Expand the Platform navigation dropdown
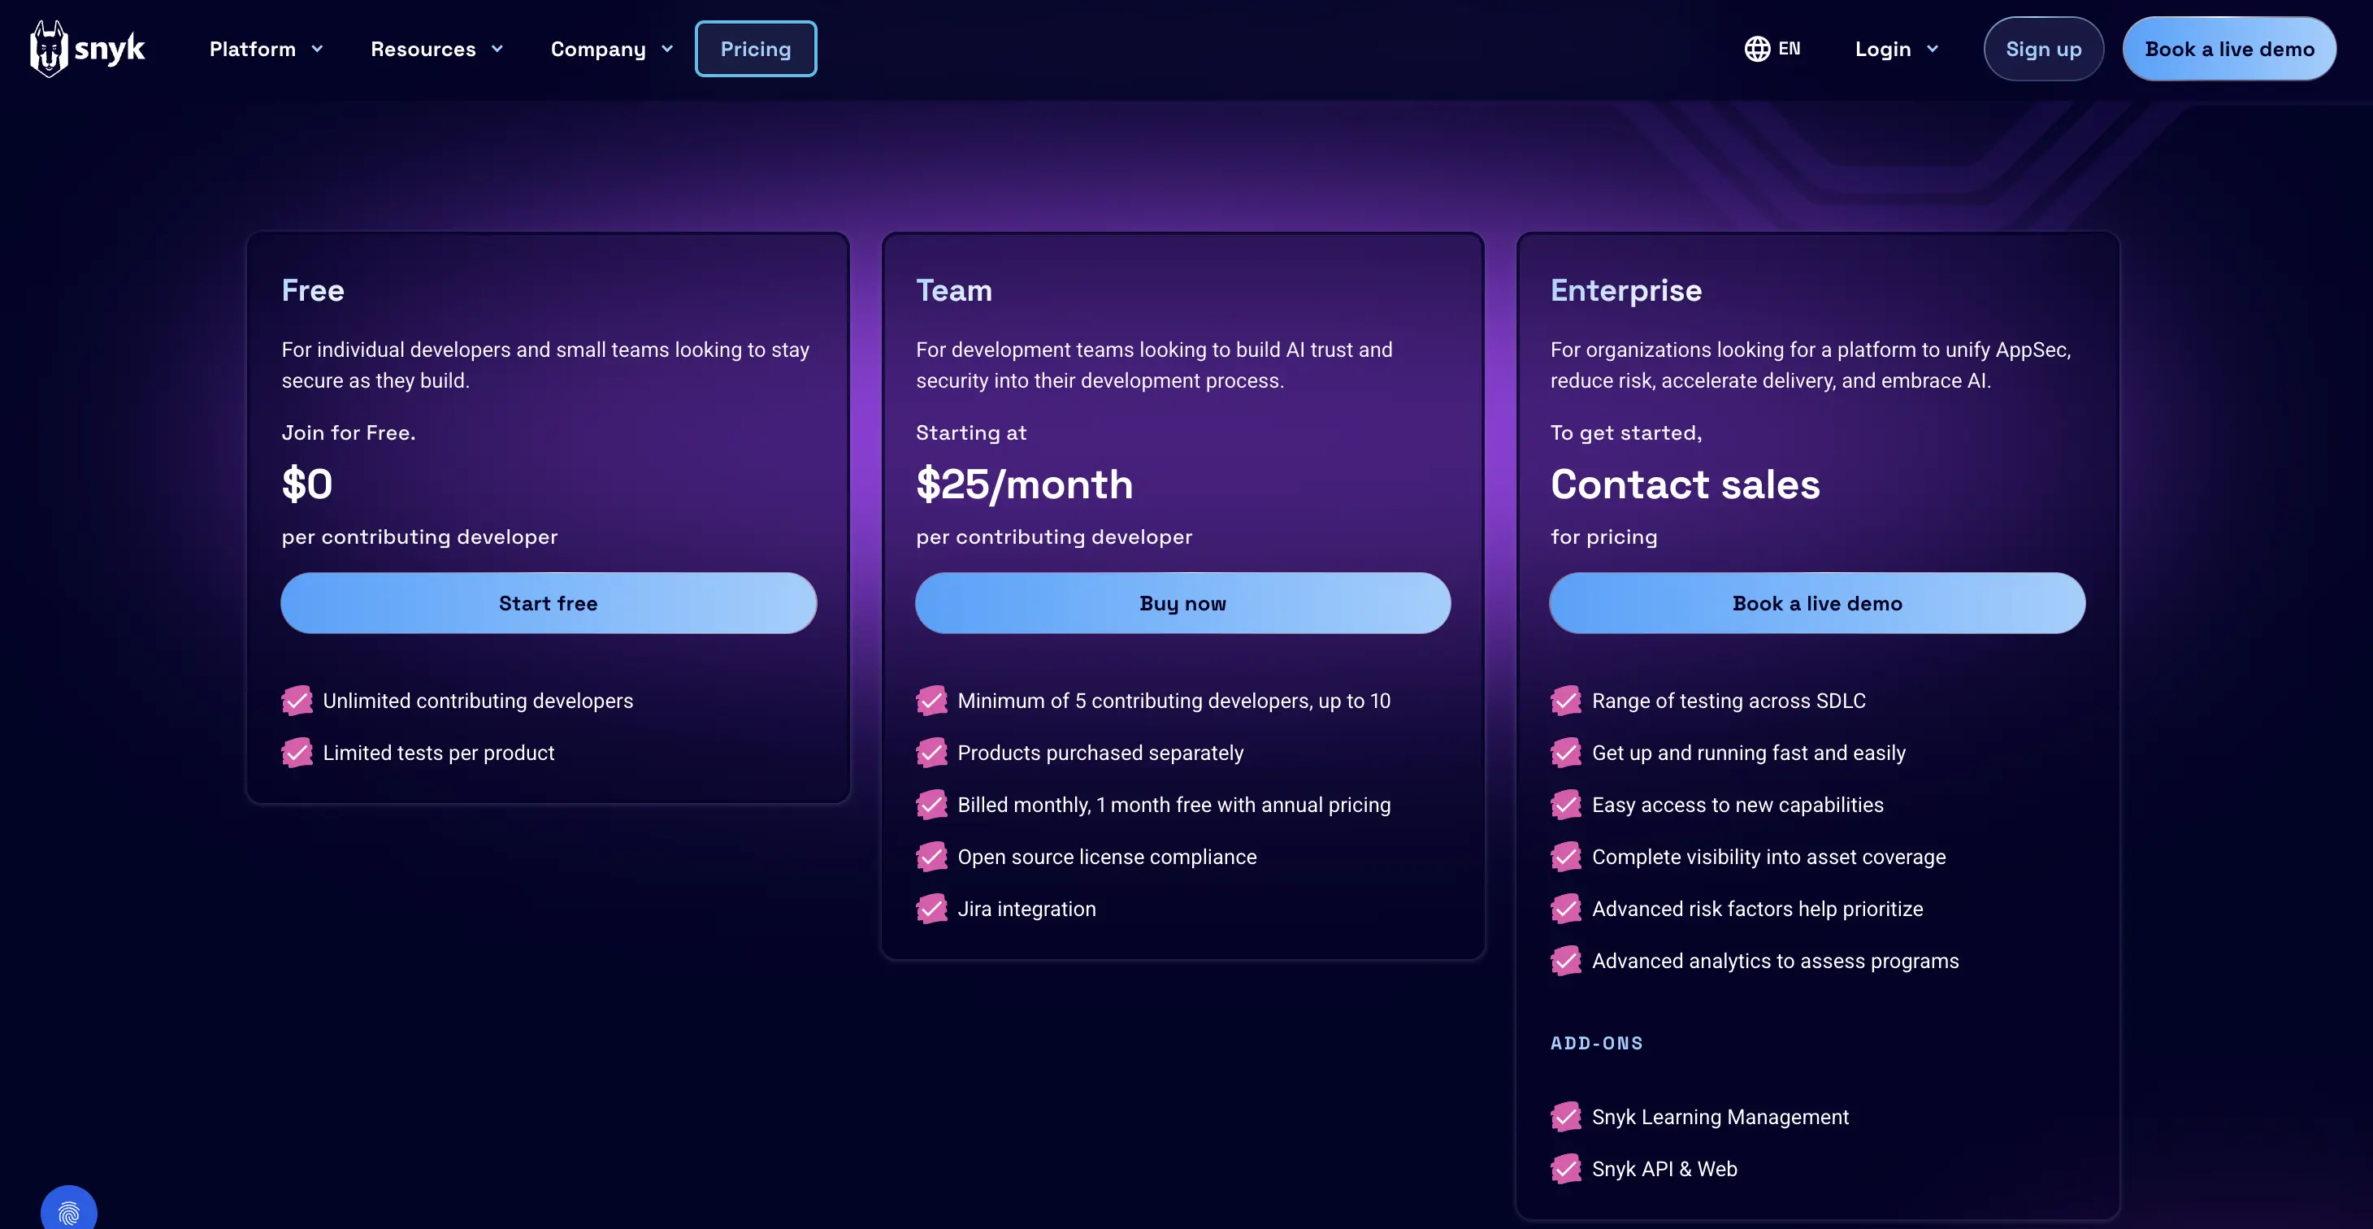 click(265, 49)
